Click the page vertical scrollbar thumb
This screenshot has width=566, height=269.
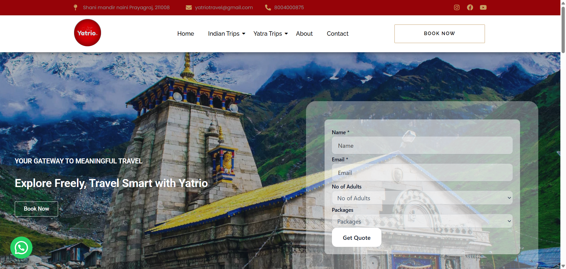pyautogui.click(x=563, y=29)
